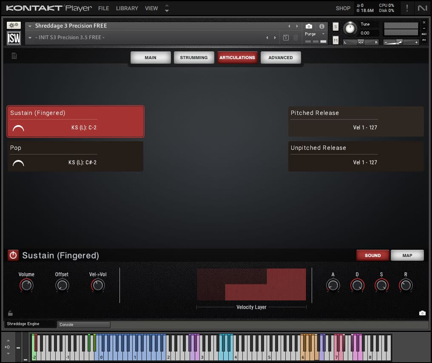Screen dimensions: 432x363
Task: Select the Pitched Release articulation
Action: click(356, 121)
